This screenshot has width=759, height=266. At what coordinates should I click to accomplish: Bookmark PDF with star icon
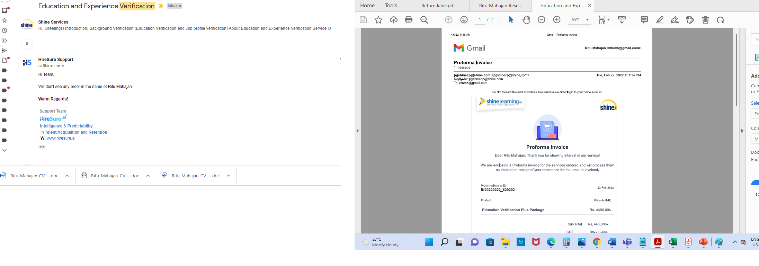coord(378,20)
